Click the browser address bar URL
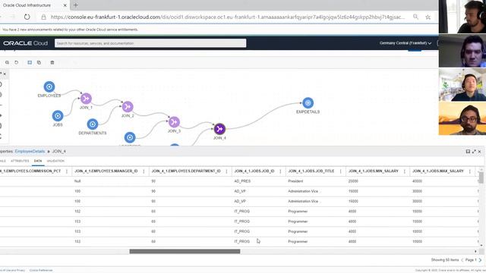The width and height of the screenshot is (486, 273). [x=228, y=17]
